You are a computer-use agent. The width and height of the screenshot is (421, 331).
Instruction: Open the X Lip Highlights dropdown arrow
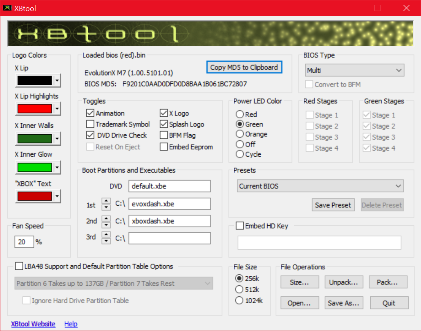[57, 109]
